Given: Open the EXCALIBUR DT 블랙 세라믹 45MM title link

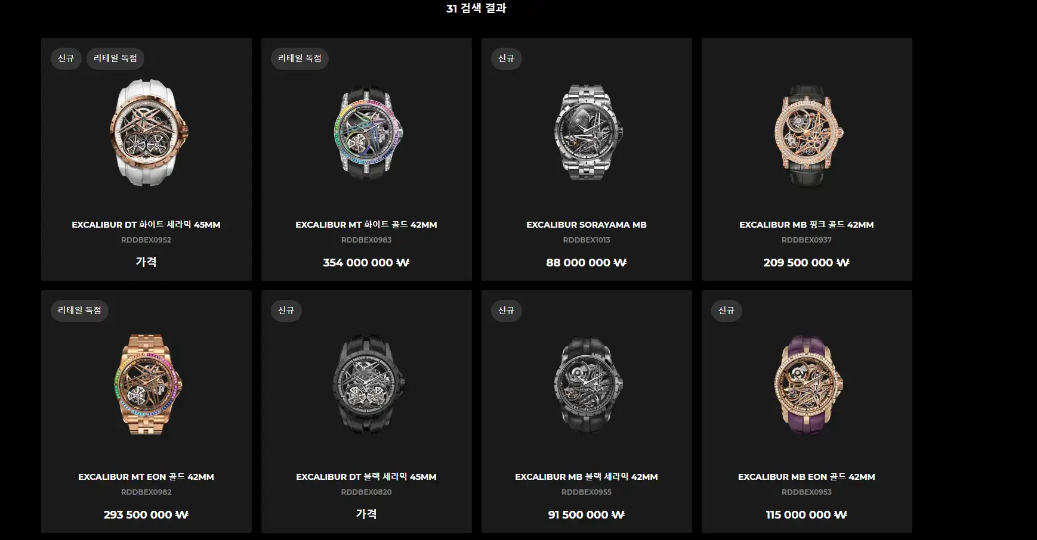Looking at the screenshot, I should pos(366,477).
